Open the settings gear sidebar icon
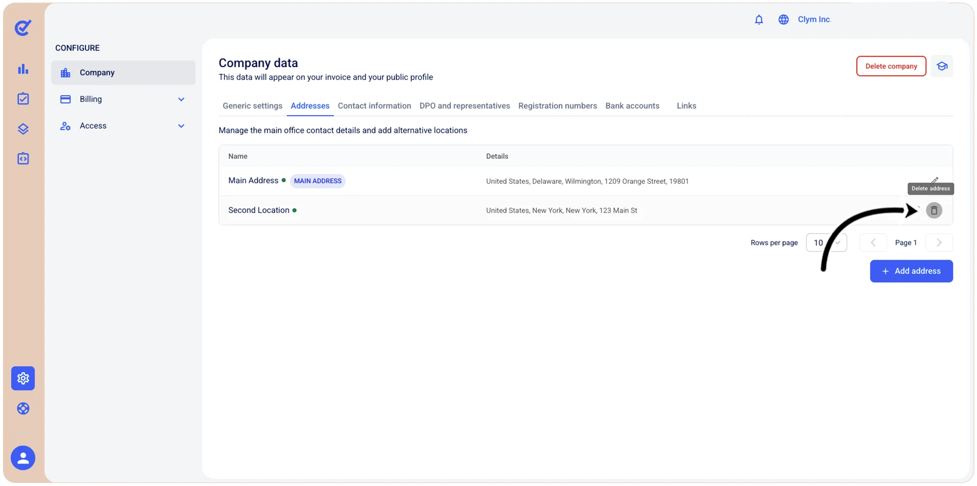 pyautogui.click(x=23, y=378)
